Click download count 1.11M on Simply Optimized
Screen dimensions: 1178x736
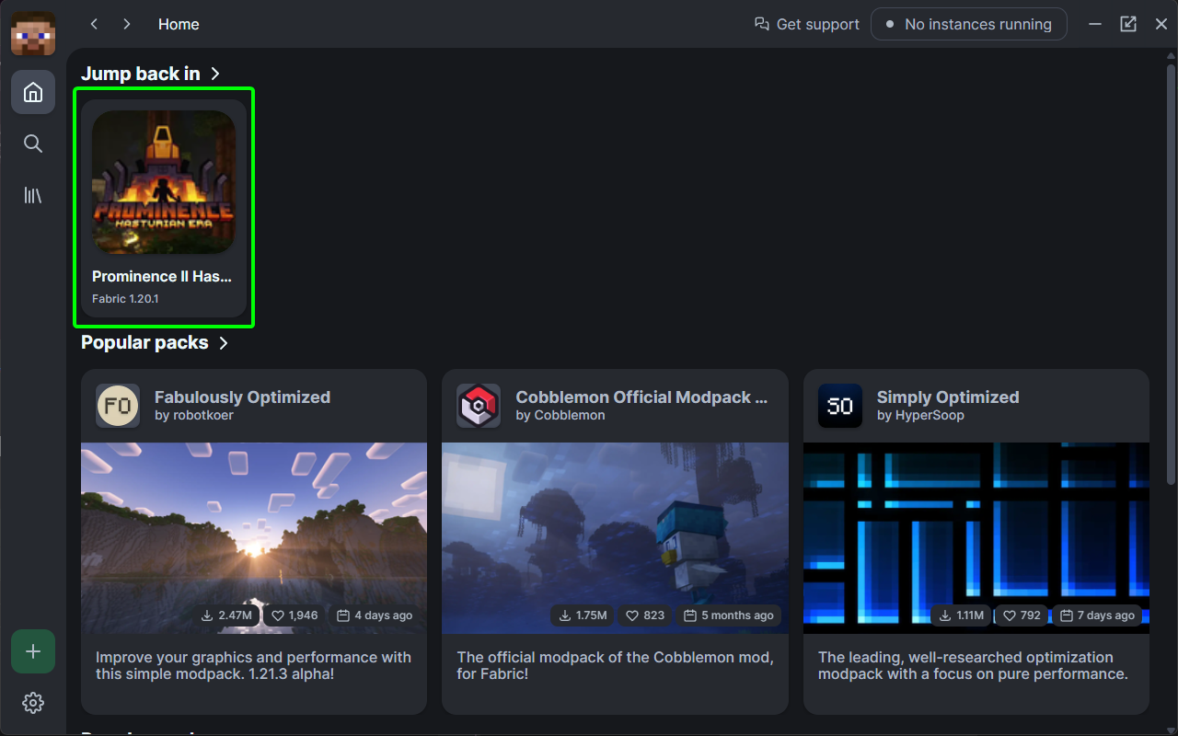960,615
